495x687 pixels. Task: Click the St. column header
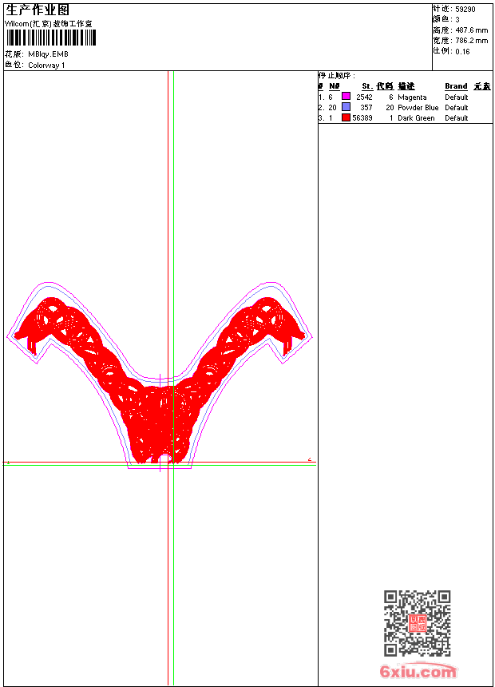[x=366, y=86]
